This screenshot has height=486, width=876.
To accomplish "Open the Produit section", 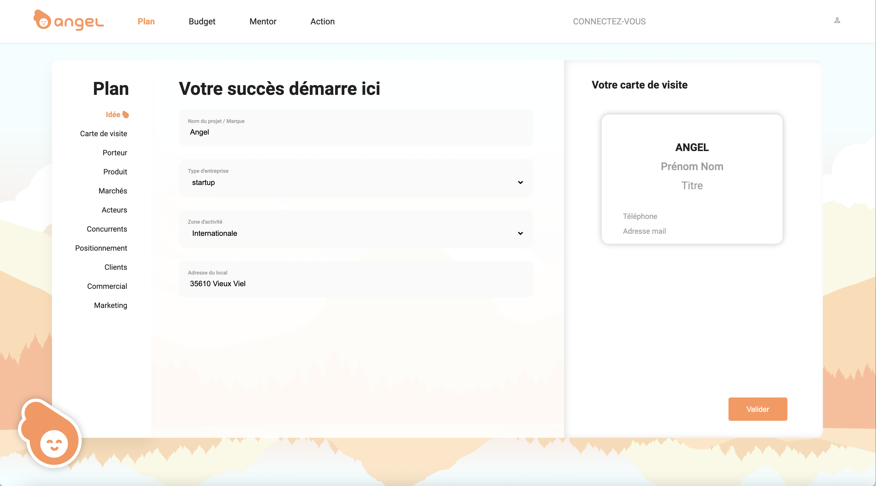I will pos(115,172).
